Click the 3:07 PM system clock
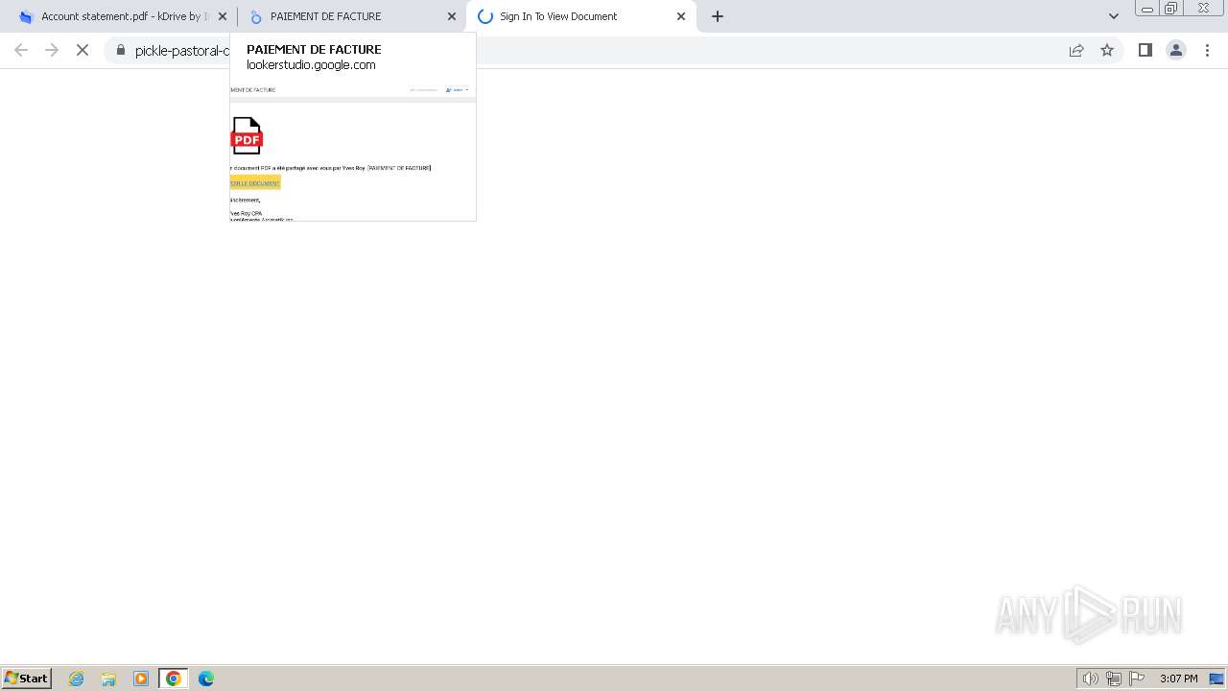This screenshot has height=691, width=1228. point(1178,679)
